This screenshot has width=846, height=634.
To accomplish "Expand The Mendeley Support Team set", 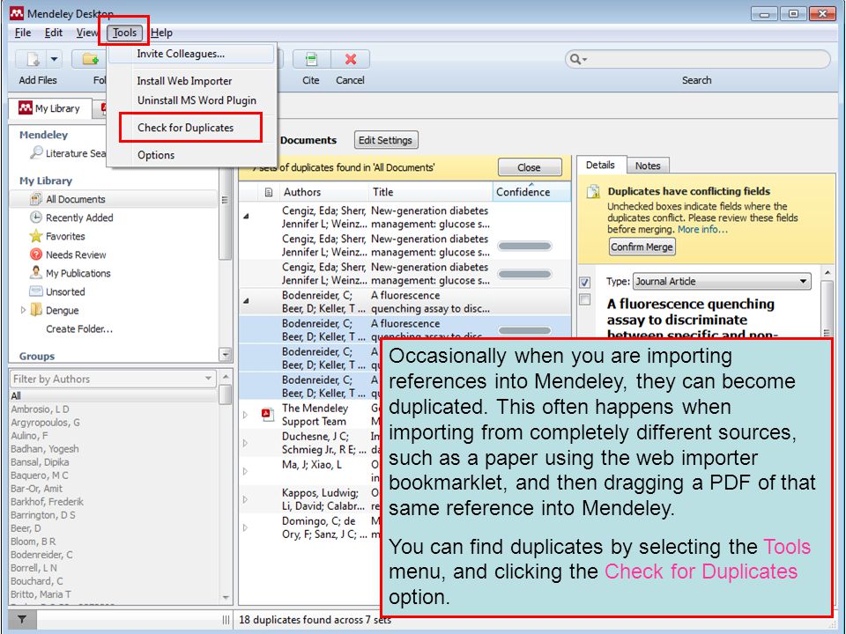I will (246, 415).
